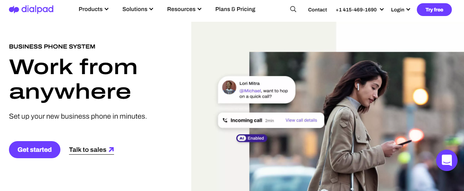Open the search magnifier icon
Viewport: 464px width, 191px height.
[x=293, y=9]
